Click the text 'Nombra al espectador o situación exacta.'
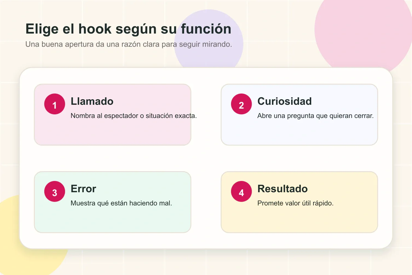This screenshot has width=412, height=275. (134, 116)
